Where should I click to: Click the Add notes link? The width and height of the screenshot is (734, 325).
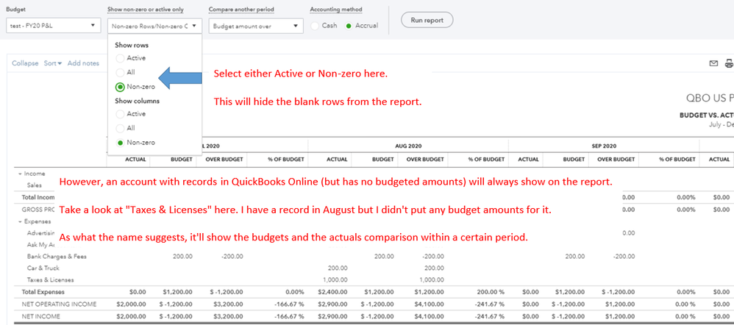[x=83, y=63]
